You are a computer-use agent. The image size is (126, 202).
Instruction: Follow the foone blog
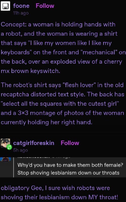pyautogui.click(x=45, y=6)
